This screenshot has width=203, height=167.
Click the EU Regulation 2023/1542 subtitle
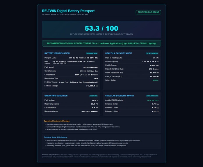click(x=65, y=15)
